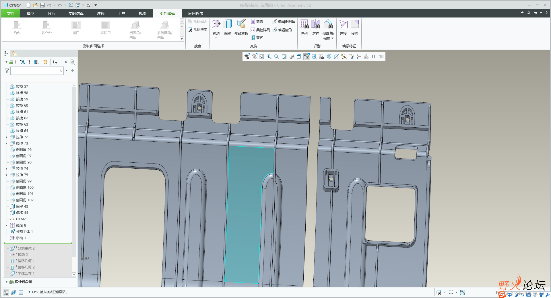Screen dimensions: 551x298
Task: Click 编辑倒圆角 button in ribbon
Action: coord(284,22)
